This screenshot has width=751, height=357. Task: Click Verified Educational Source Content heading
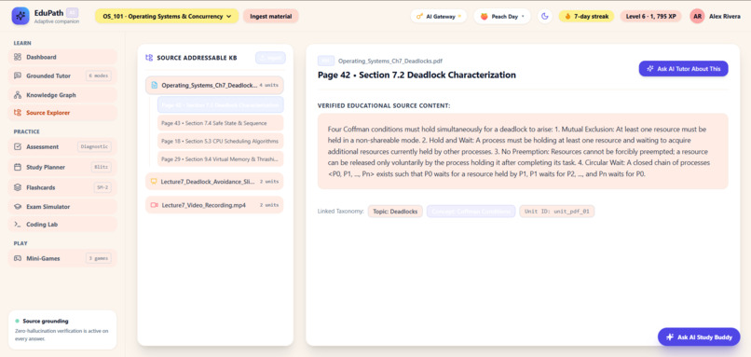click(x=384, y=105)
